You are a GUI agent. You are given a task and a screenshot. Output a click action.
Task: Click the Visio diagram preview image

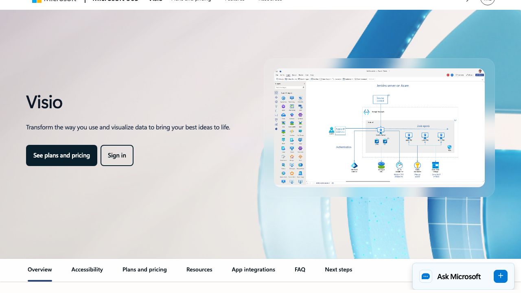point(379,128)
